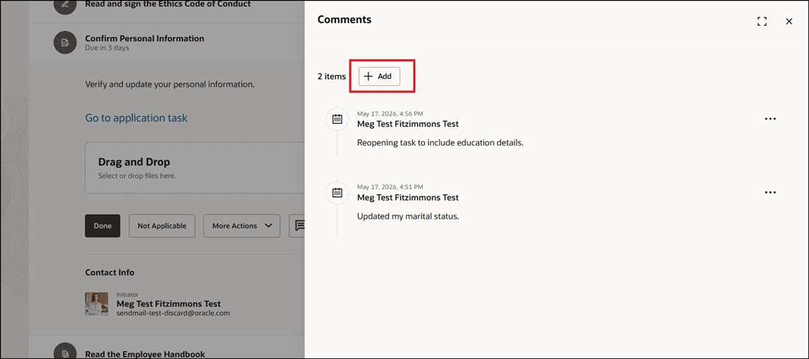Open the Read the Employee Handbook task

145,354
